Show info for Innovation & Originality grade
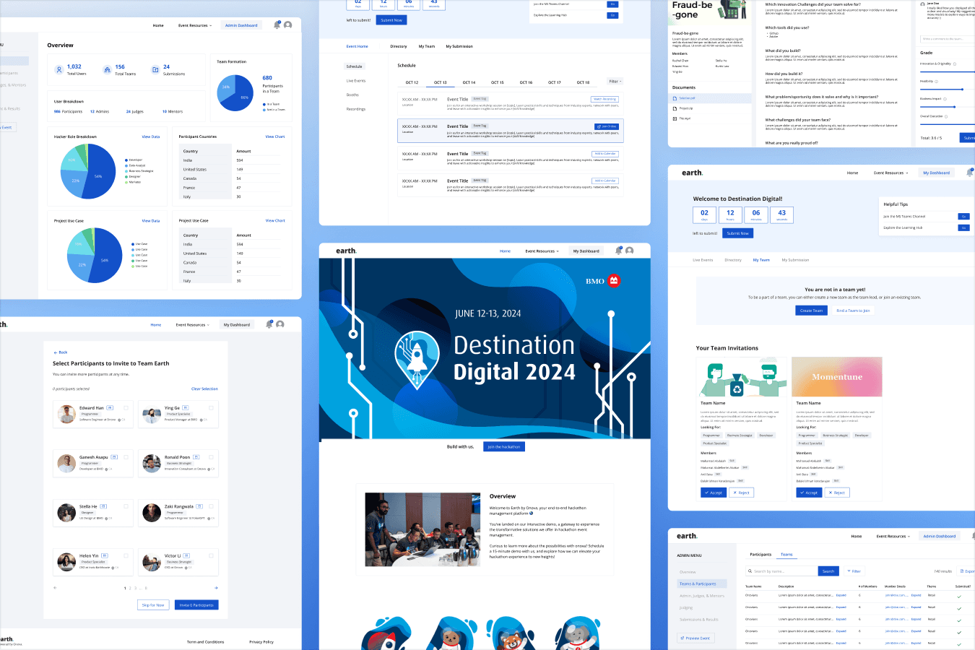 (x=955, y=64)
